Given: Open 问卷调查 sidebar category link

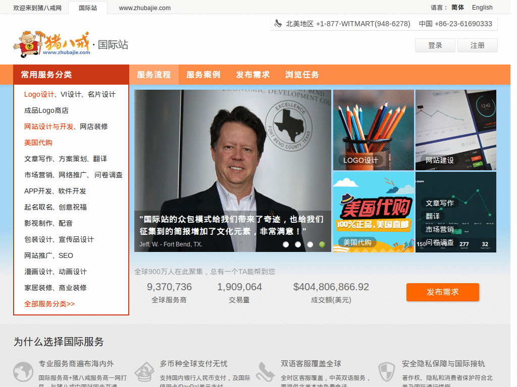Looking at the screenshot, I should [109, 175].
